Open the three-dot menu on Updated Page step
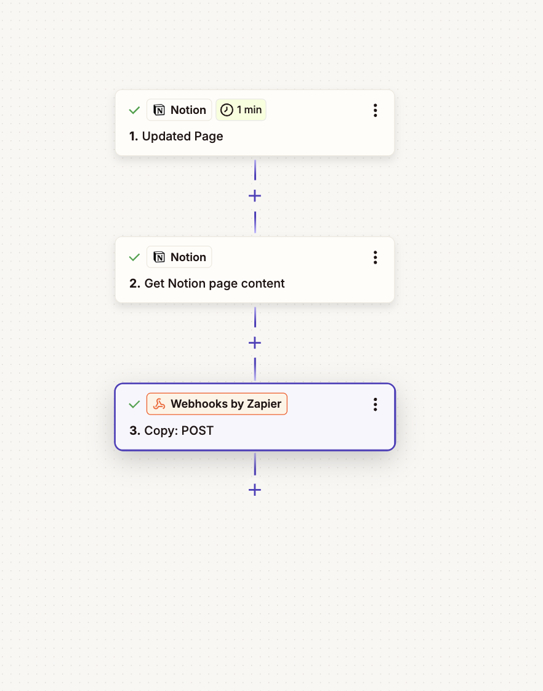Image resolution: width=543 pixels, height=691 pixels. pos(375,110)
